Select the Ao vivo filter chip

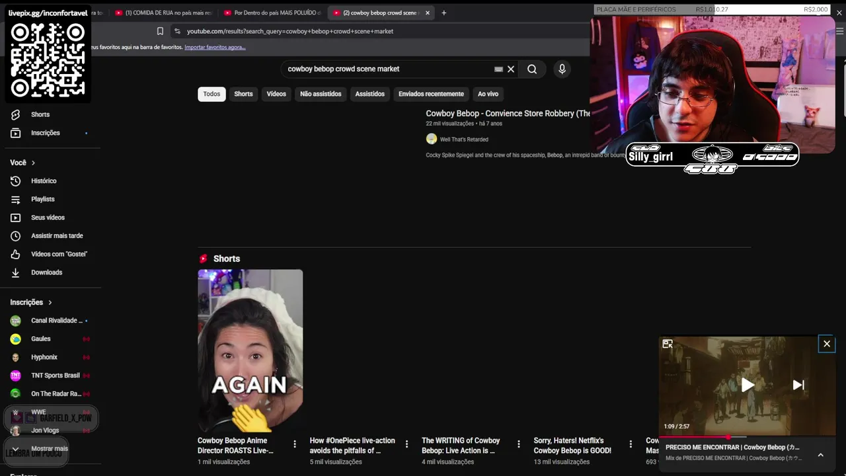pyautogui.click(x=488, y=94)
